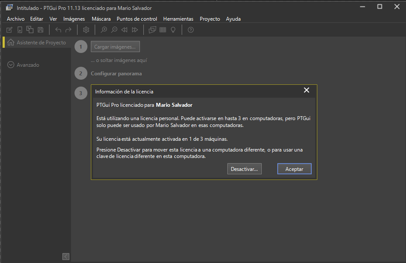The height and width of the screenshot is (263, 406).
Task: Save the project using the floppy disk icon
Action: pos(40,30)
